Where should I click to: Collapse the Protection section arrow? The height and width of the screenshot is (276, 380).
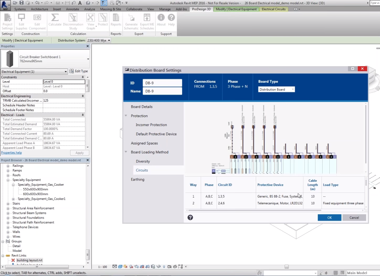(x=126, y=116)
